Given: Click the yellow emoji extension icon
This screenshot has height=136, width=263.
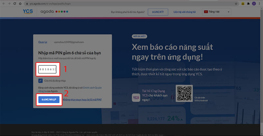Looking at the screenshot, I should tap(242, 3).
